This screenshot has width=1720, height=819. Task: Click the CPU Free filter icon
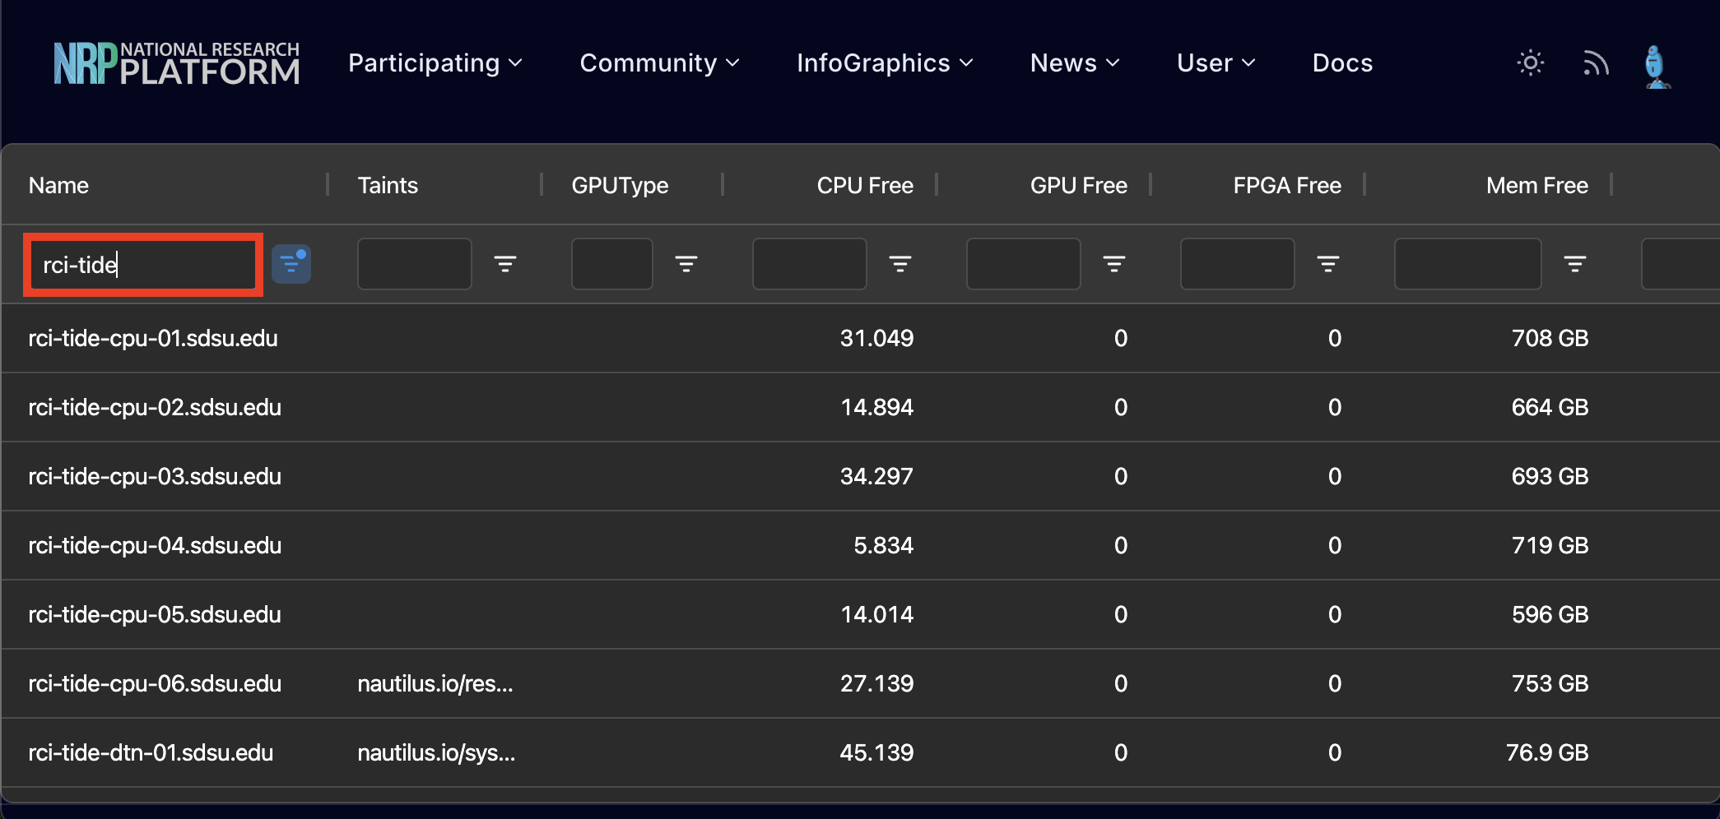click(x=900, y=264)
